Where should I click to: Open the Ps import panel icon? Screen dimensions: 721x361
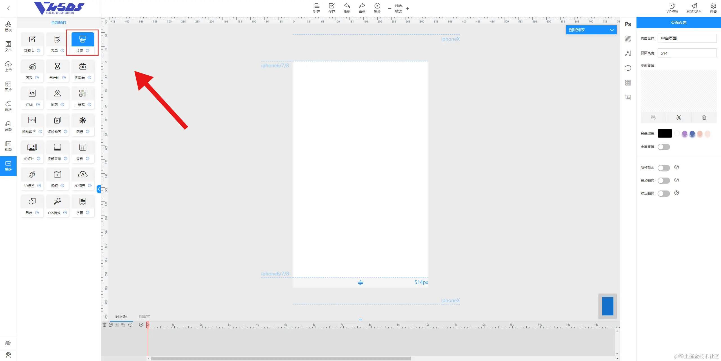coord(628,24)
